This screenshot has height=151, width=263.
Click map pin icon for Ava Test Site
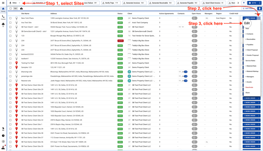click(16, 22)
